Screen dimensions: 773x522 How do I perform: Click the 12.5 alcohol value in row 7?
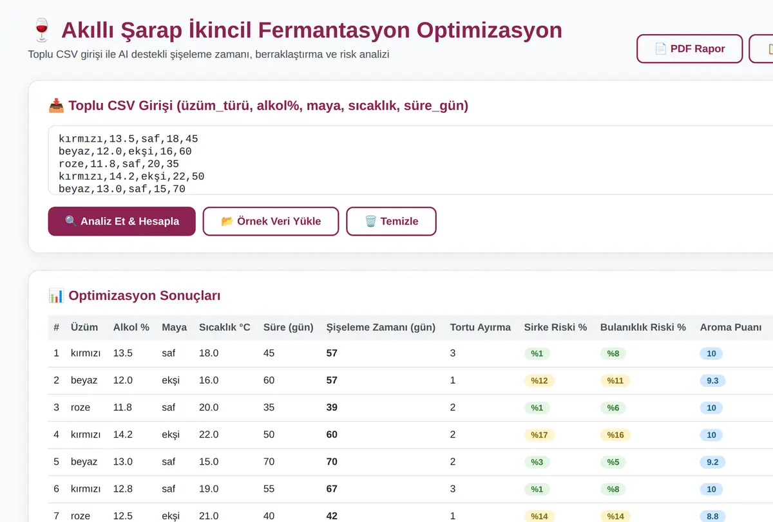(122, 516)
